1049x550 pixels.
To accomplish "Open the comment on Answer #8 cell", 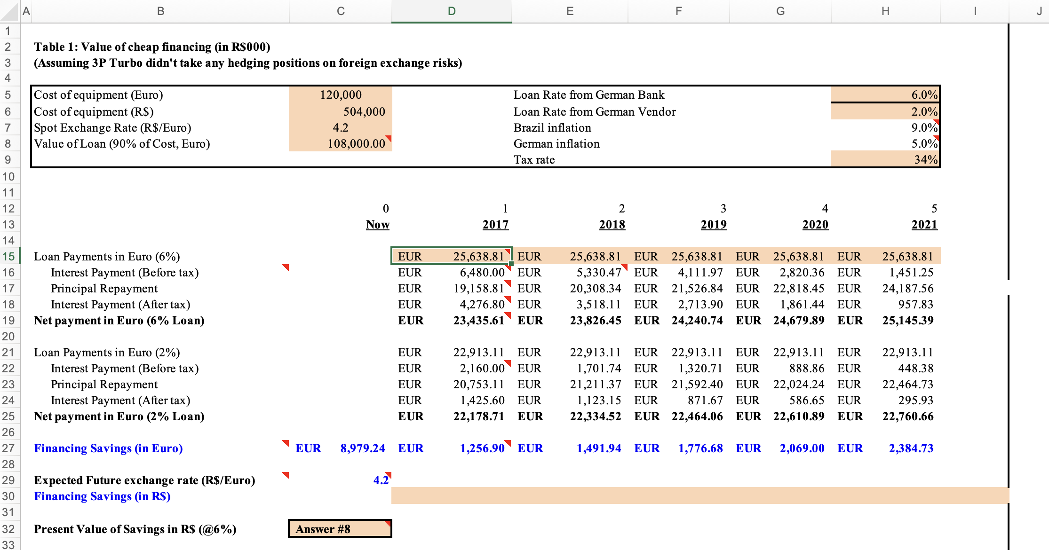I will click(388, 522).
